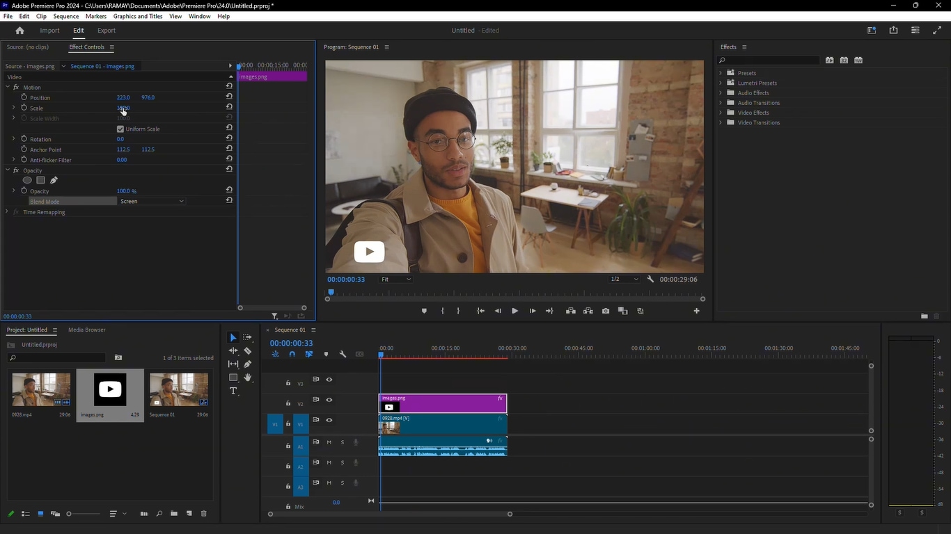Viewport: 951px width, 534px height.
Task: Select the Pen tool
Action: [x=247, y=364]
